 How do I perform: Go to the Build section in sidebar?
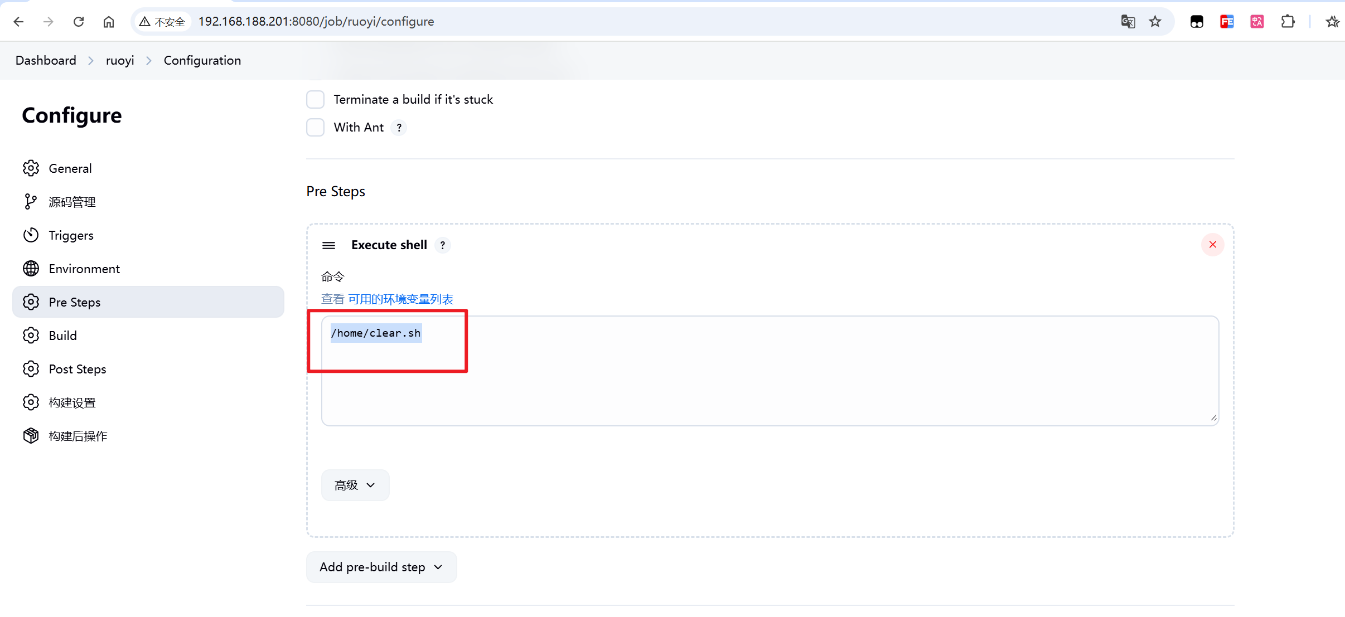[x=62, y=336]
